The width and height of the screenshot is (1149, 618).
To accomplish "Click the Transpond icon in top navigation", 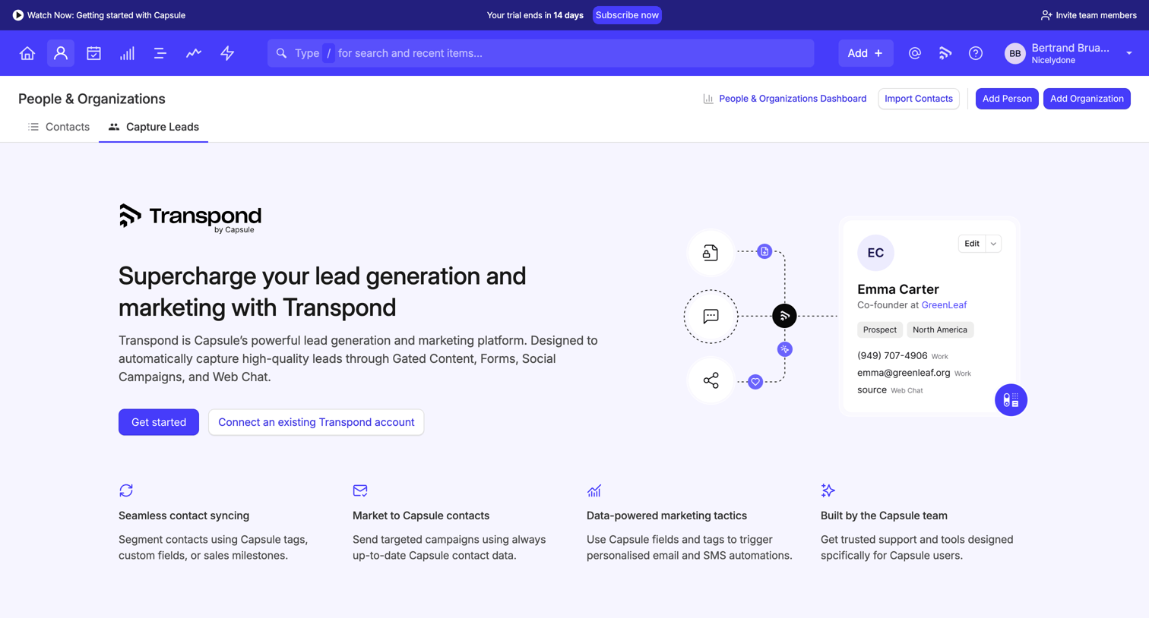I will click(945, 53).
